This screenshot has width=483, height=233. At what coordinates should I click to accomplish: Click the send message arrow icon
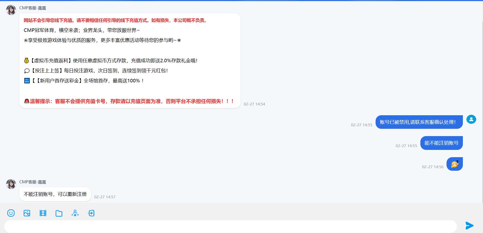click(469, 226)
